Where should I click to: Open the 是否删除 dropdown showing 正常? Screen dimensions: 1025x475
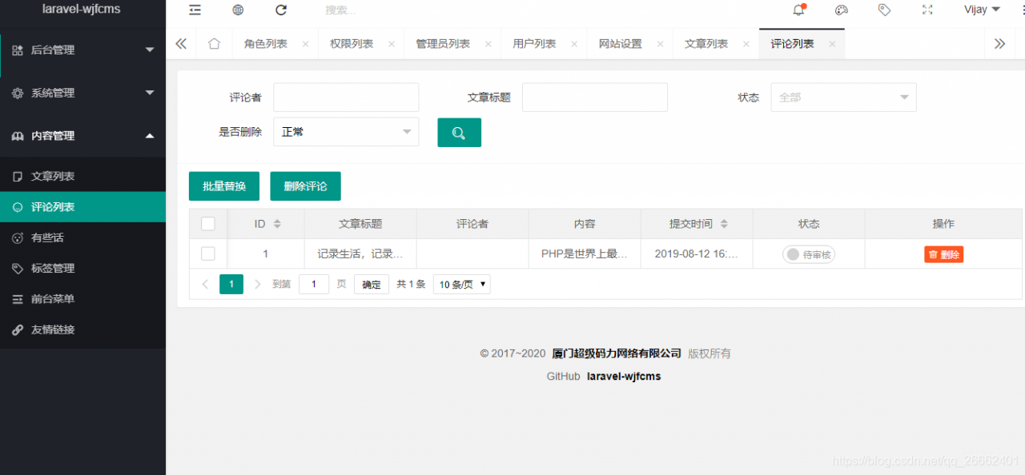click(346, 132)
